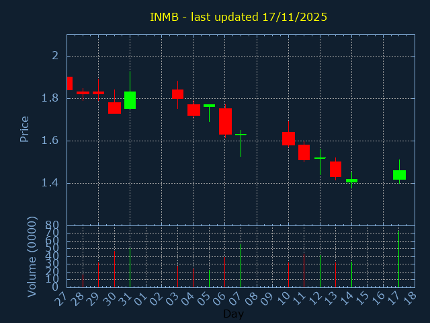Click the red volume bar on day 11
The image size is (430, 323).
(304, 270)
